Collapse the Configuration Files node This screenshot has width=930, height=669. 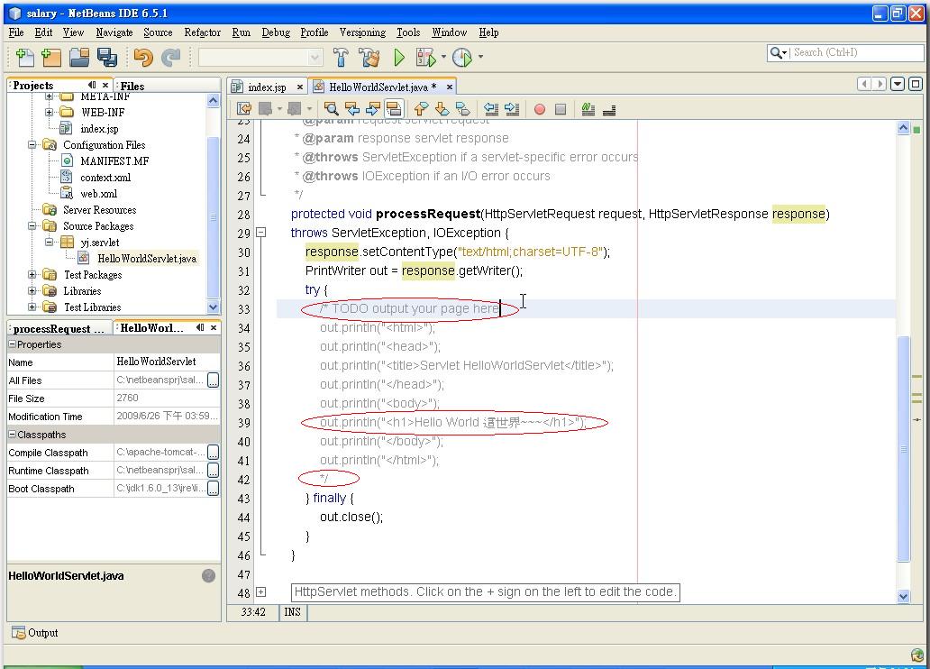(x=32, y=145)
